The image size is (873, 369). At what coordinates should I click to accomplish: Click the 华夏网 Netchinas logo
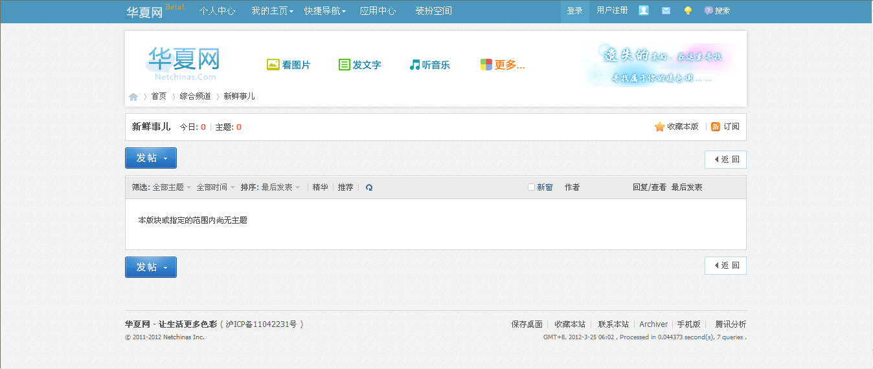point(184,63)
